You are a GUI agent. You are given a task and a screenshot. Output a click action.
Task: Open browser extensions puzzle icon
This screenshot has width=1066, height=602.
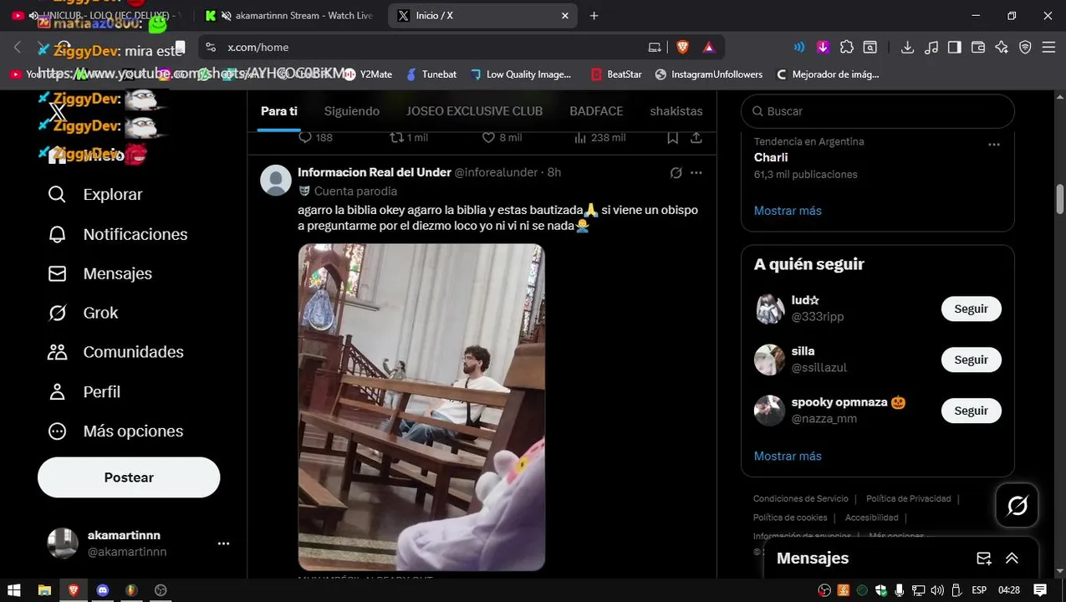(x=847, y=48)
